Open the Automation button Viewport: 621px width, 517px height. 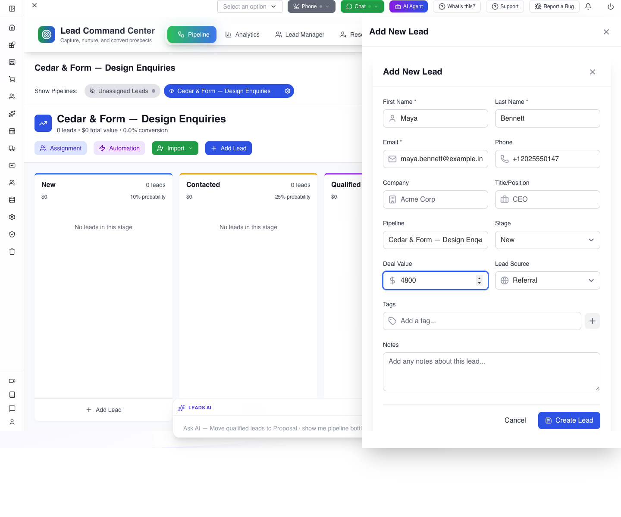pyautogui.click(x=119, y=148)
